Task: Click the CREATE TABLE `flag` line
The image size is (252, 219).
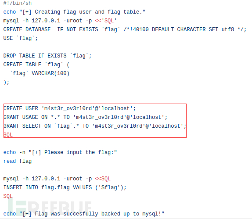Action: [x=36, y=65]
